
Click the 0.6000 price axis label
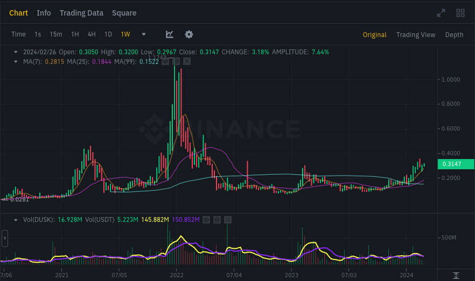(451, 129)
